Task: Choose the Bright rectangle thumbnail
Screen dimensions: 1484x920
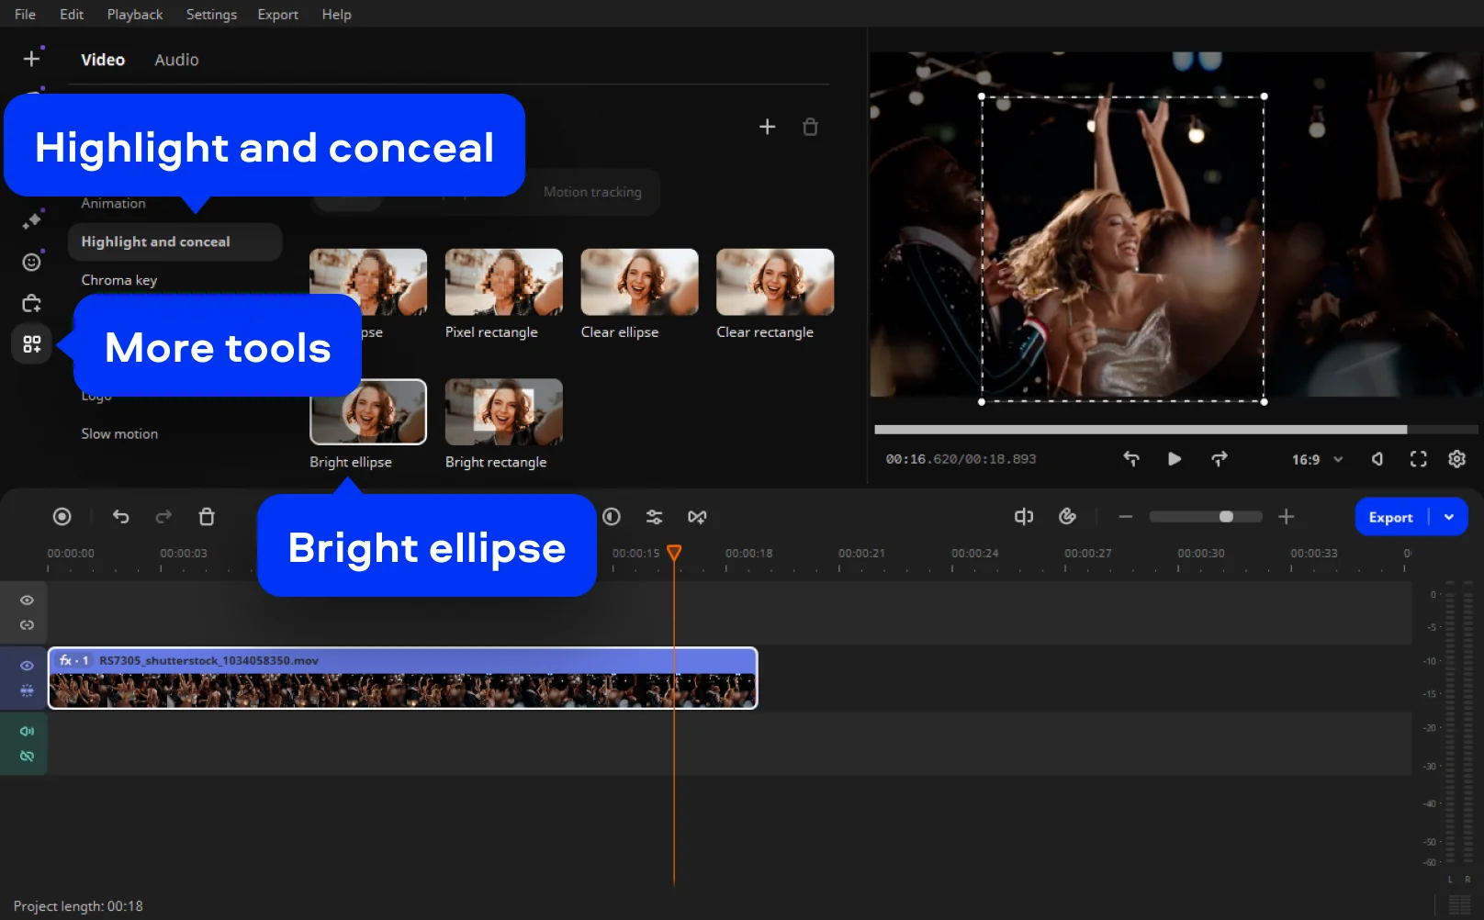Action: click(x=503, y=412)
